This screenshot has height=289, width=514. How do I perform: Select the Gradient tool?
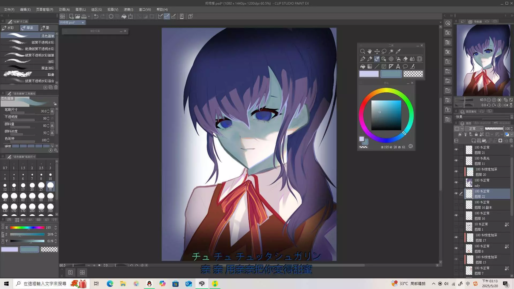(x=370, y=66)
